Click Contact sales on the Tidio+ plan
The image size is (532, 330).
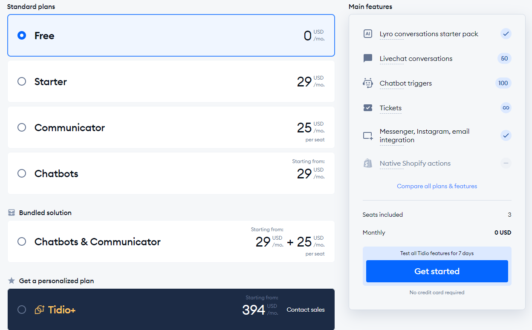coord(306,310)
